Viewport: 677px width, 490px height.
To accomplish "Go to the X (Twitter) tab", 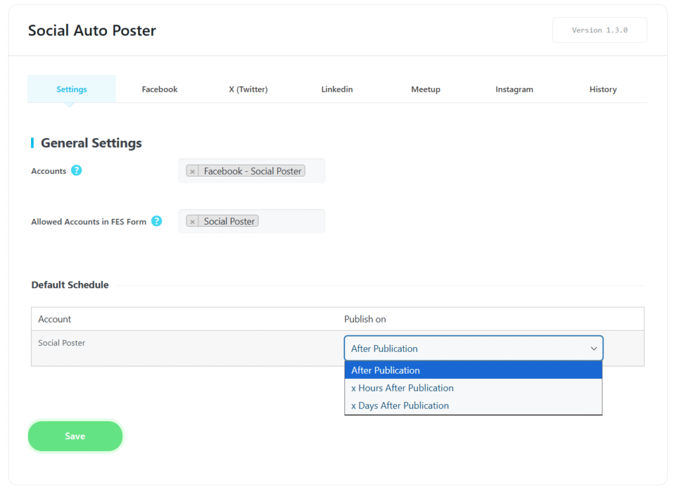I will 248,89.
